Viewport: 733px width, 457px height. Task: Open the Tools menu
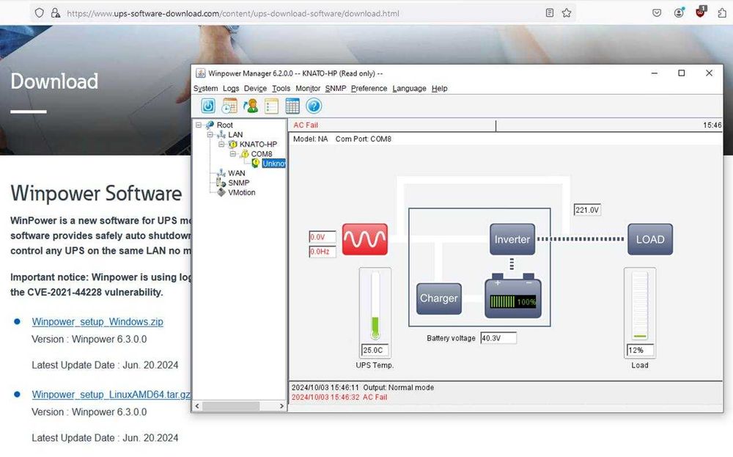point(281,89)
